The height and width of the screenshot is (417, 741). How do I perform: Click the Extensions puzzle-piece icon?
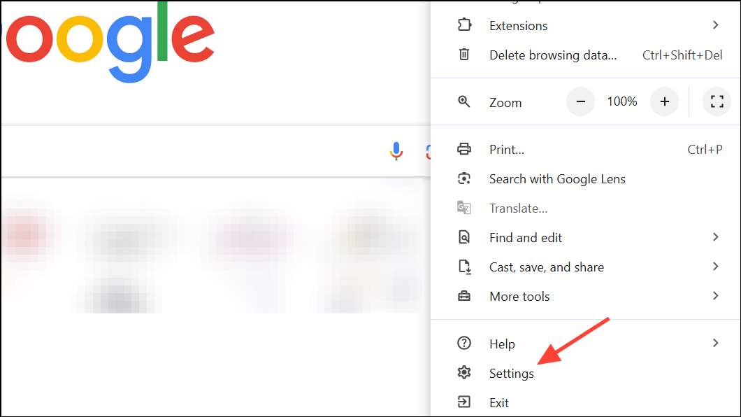tap(464, 25)
